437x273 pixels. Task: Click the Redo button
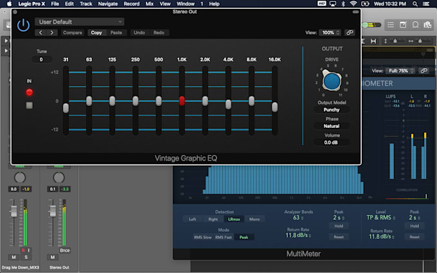point(159,33)
